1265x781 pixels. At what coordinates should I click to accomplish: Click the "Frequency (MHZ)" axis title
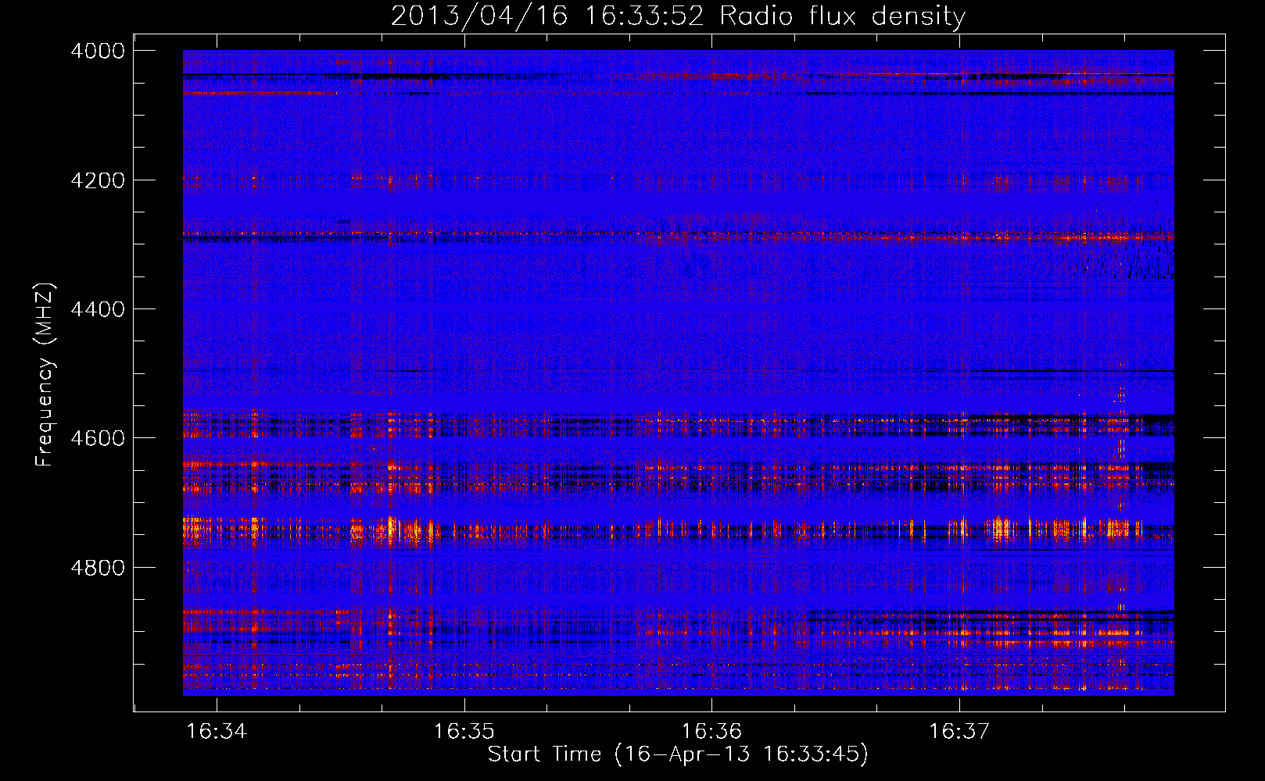45,375
